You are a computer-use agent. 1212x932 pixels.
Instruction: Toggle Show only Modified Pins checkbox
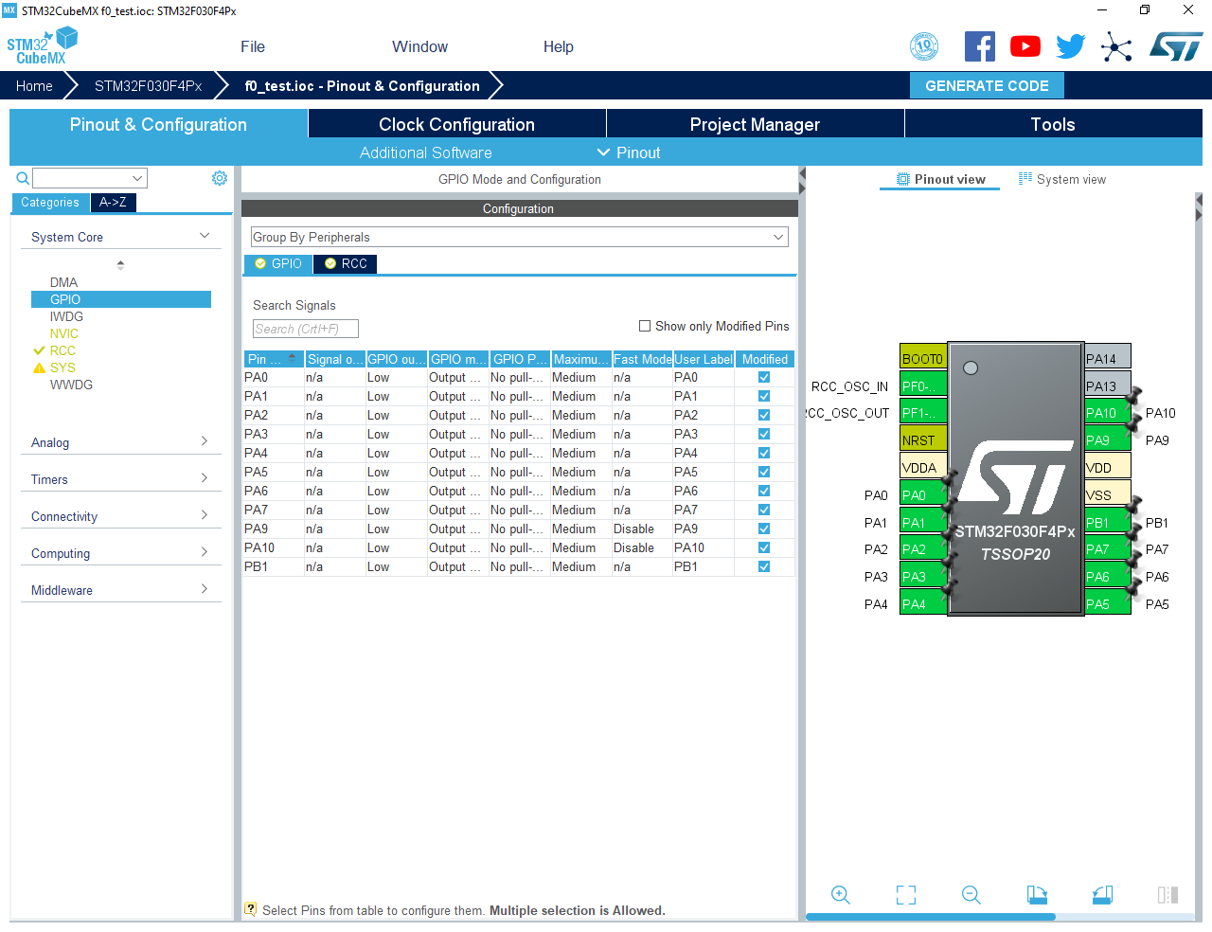(x=645, y=326)
